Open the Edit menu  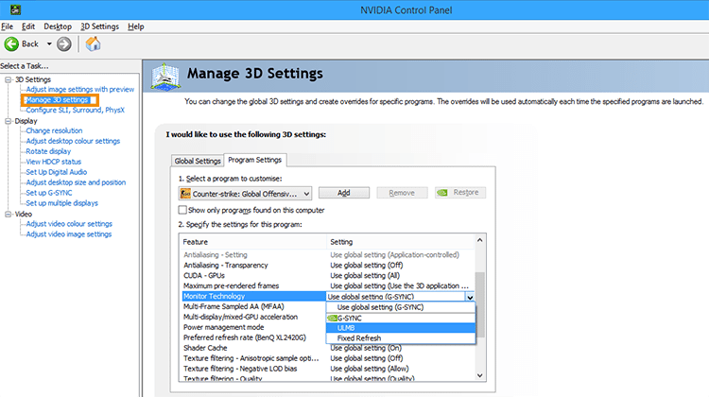(x=28, y=26)
